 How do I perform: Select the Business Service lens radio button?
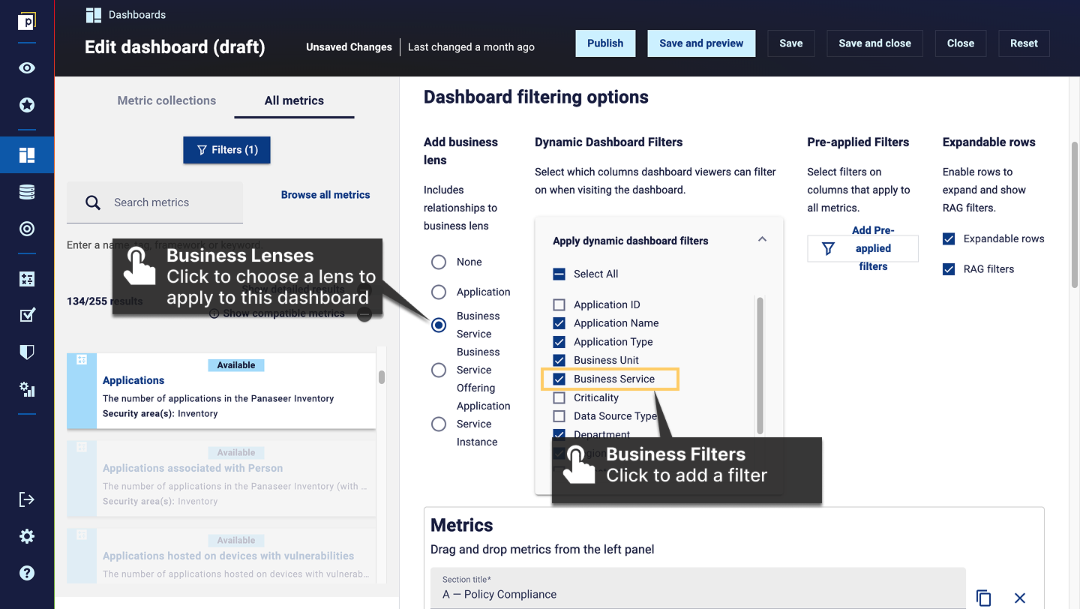pos(439,325)
